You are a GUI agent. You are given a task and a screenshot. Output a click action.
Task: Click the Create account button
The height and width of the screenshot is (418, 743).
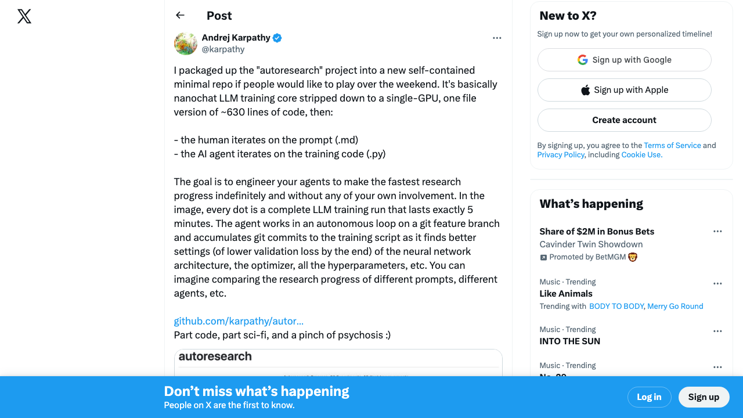coord(624,120)
